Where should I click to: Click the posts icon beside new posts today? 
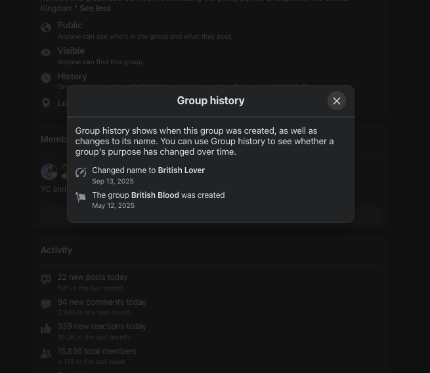pyautogui.click(x=46, y=279)
